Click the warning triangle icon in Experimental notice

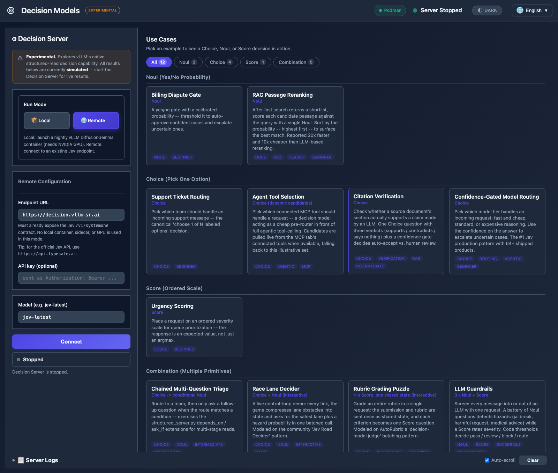click(20, 58)
